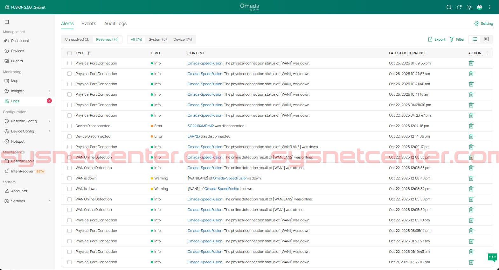Show Resolved (74) alerts
Viewport: 499px width, 270px height.
107,39
